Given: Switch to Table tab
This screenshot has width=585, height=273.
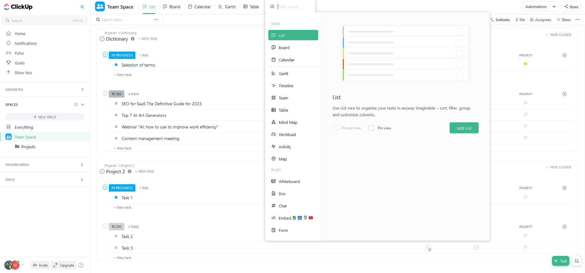Looking at the screenshot, I should [x=251, y=7].
